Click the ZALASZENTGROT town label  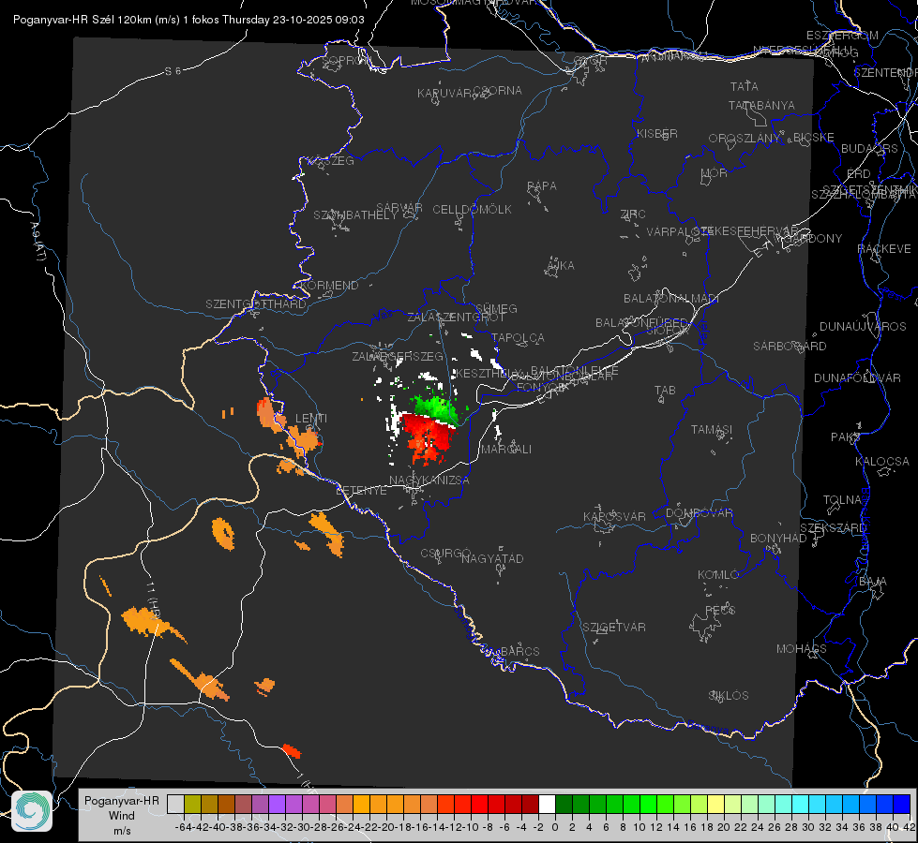coord(456,318)
